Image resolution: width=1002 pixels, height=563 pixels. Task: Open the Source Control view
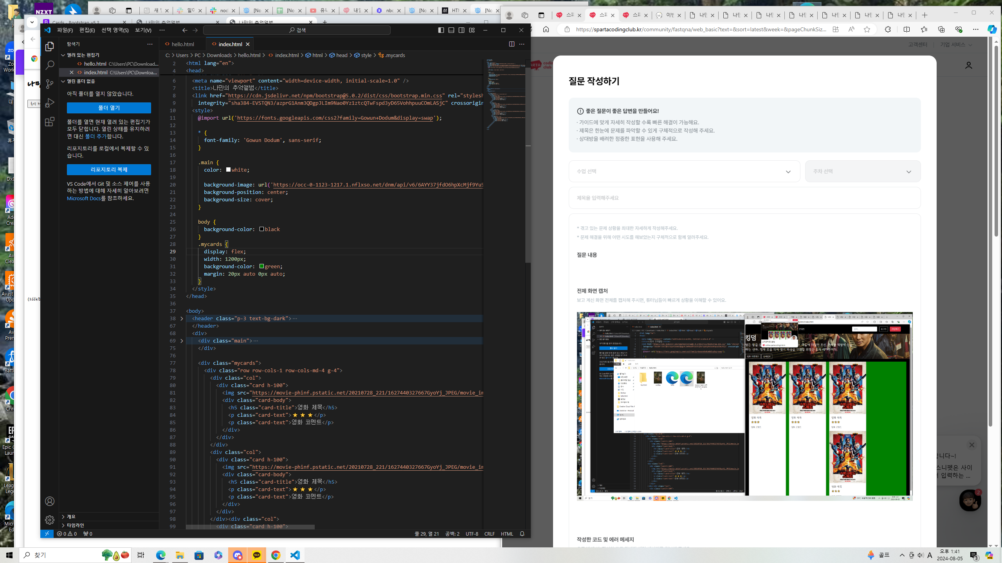[x=49, y=84]
